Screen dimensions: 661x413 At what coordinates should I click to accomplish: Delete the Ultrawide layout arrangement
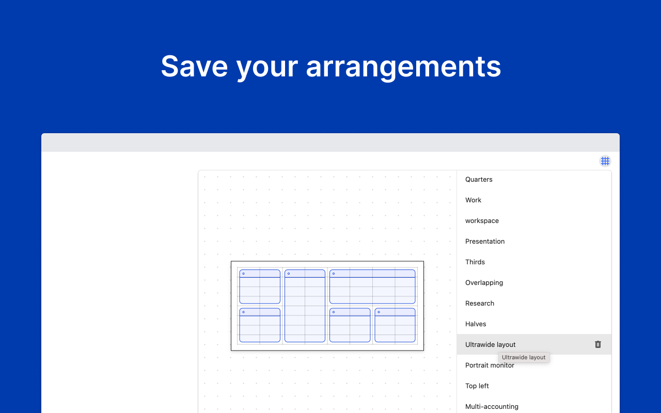(598, 344)
